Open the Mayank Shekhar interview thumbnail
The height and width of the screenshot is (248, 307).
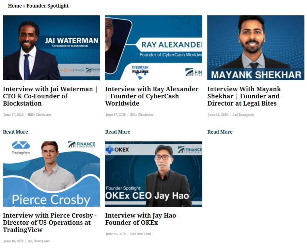(x=256, y=48)
